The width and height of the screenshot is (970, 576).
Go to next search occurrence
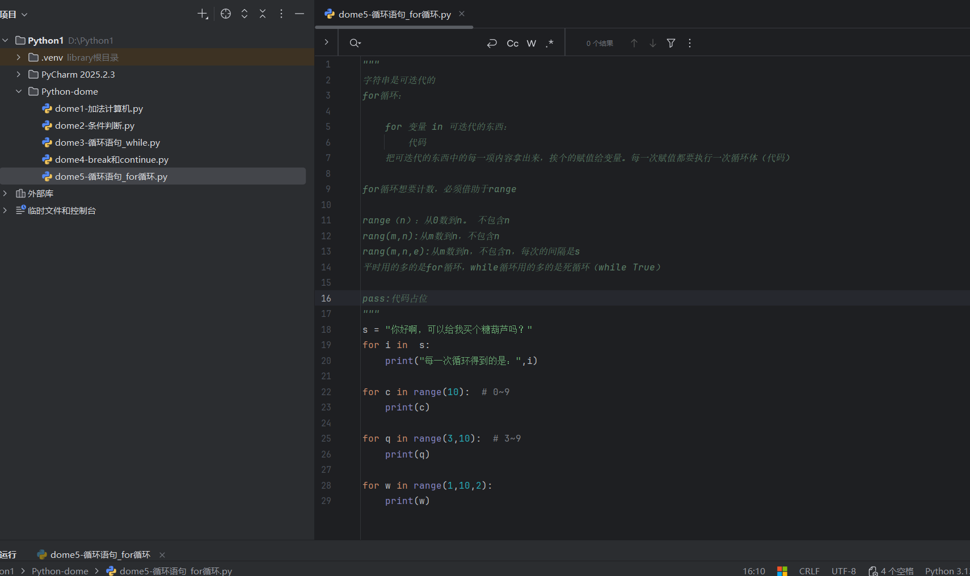tap(653, 43)
